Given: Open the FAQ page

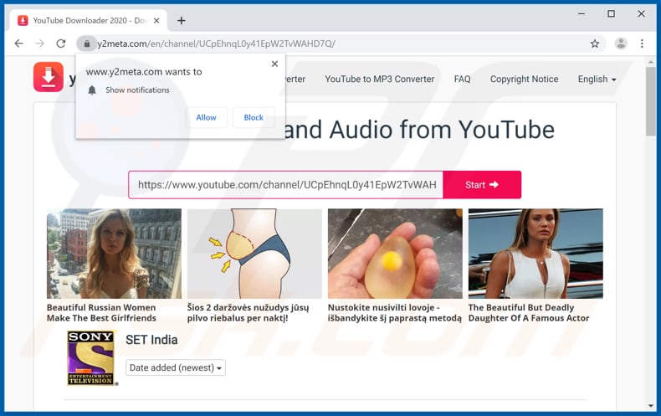Looking at the screenshot, I should click(462, 79).
